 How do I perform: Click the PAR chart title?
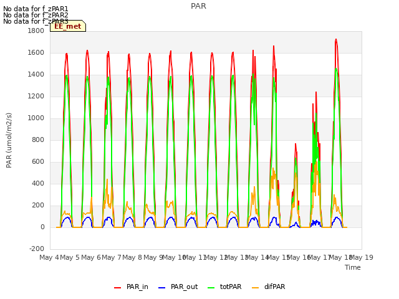coord(198,6)
